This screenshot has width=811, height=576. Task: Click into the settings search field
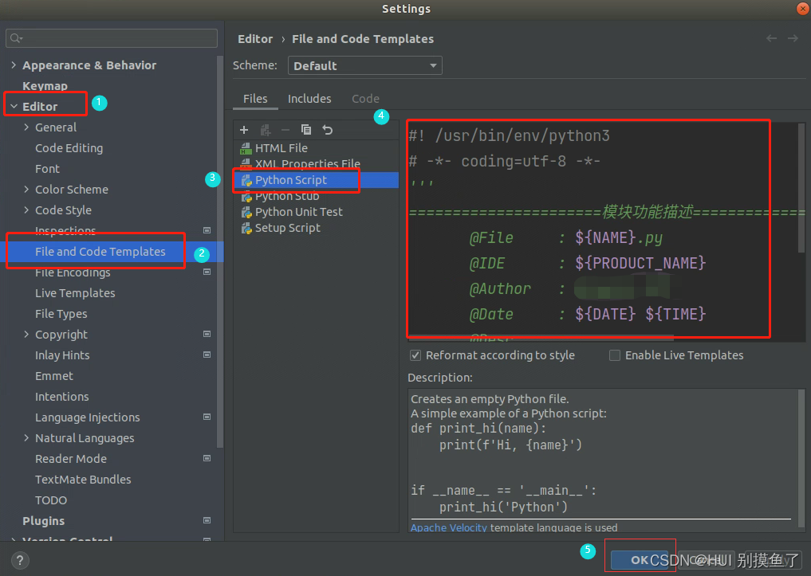pyautogui.click(x=111, y=38)
